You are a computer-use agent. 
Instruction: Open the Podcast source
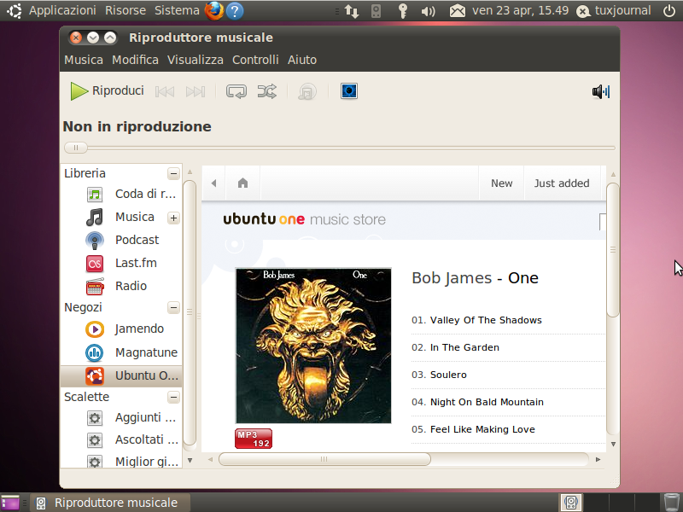coord(122,240)
